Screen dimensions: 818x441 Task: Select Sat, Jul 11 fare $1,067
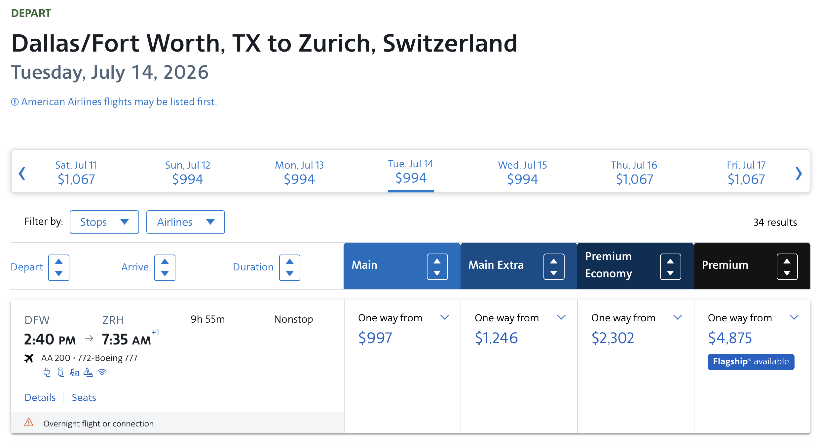76,172
